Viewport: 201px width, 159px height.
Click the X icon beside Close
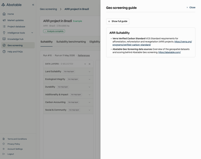pyautogui.click(x=187, y=8)
